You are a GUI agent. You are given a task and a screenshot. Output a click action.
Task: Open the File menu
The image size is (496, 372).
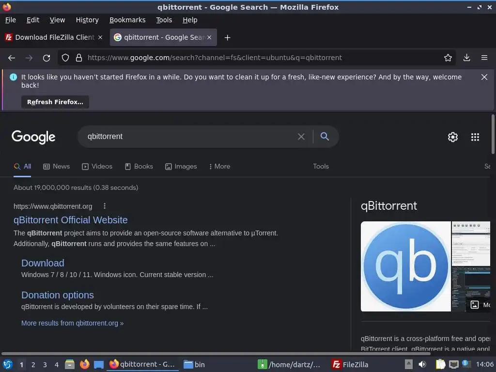coord(11,20)
